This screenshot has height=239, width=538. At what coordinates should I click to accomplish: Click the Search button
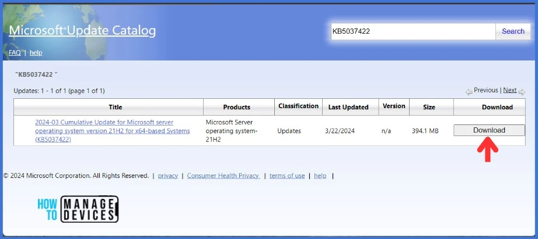(x=513, y=31)
